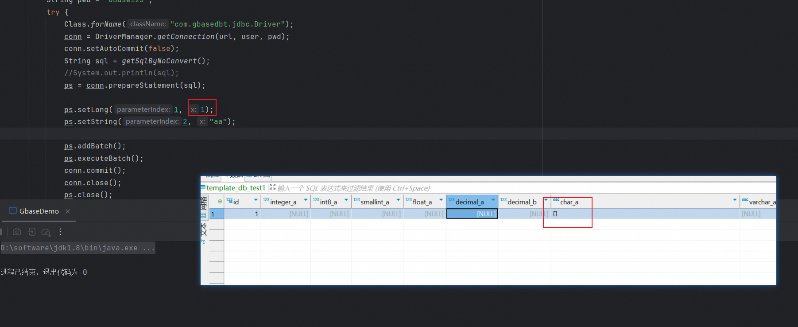798x327 pixels.
Task: Click the try keyword line
Action: click(57, 12)
